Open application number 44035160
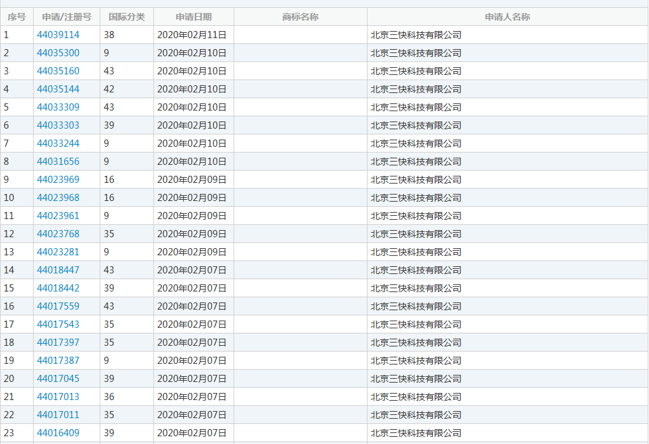649x444 pixels. tap(58, 71)
